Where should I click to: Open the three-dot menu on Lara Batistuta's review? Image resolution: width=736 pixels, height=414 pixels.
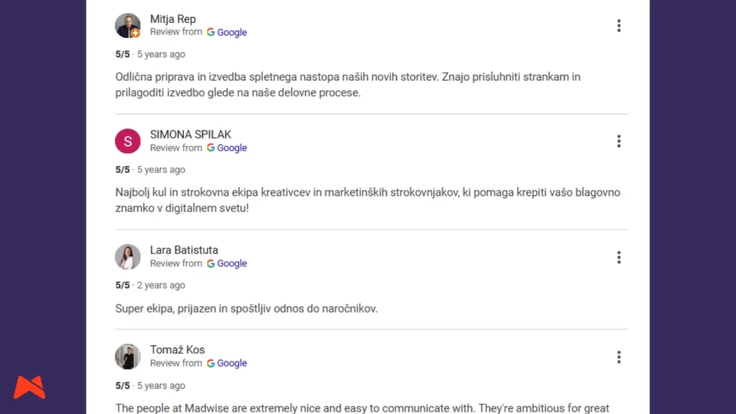619,257
